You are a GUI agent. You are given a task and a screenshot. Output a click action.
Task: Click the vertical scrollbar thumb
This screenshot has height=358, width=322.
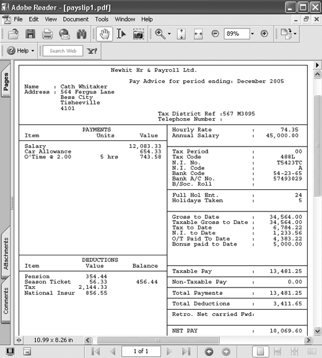[317, 145]
